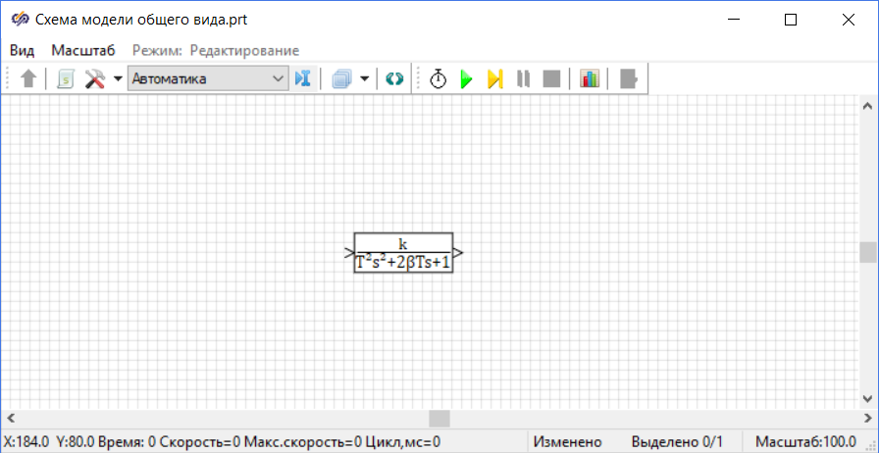
Task: Open the colored bar chart icon
Action: point(589,79)
